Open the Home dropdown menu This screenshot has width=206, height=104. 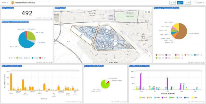click(5, 3)
